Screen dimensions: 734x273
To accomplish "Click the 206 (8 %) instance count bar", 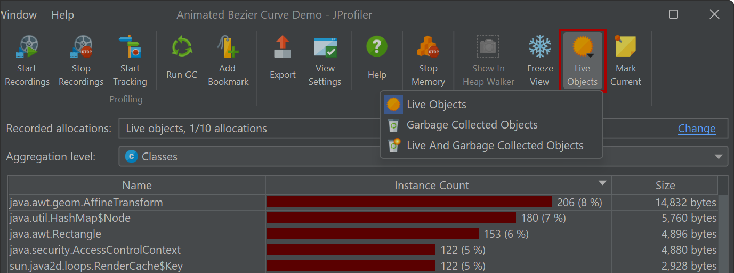I will (409, 202).
